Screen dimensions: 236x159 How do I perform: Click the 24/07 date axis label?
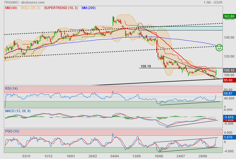click(x=181, y=156)
